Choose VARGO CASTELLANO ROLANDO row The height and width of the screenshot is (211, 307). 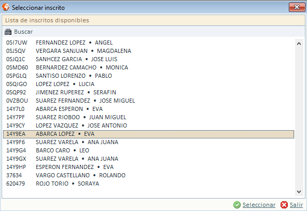149,175
